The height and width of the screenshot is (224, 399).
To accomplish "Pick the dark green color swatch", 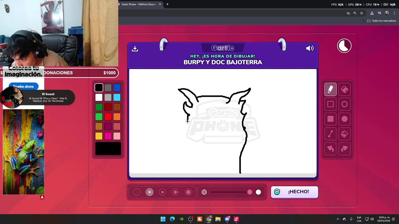I will click(x=99, y=107).
